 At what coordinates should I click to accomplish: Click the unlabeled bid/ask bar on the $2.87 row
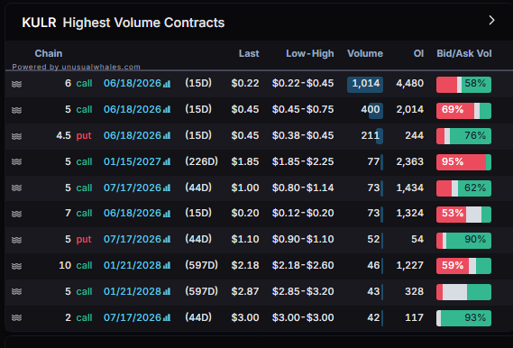tap(463, 292)
